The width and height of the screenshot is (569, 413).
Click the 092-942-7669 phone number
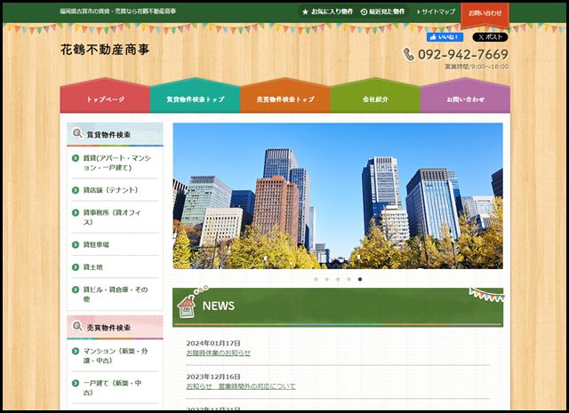463,54
